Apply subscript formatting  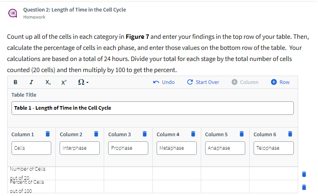[x=48, y=82]
